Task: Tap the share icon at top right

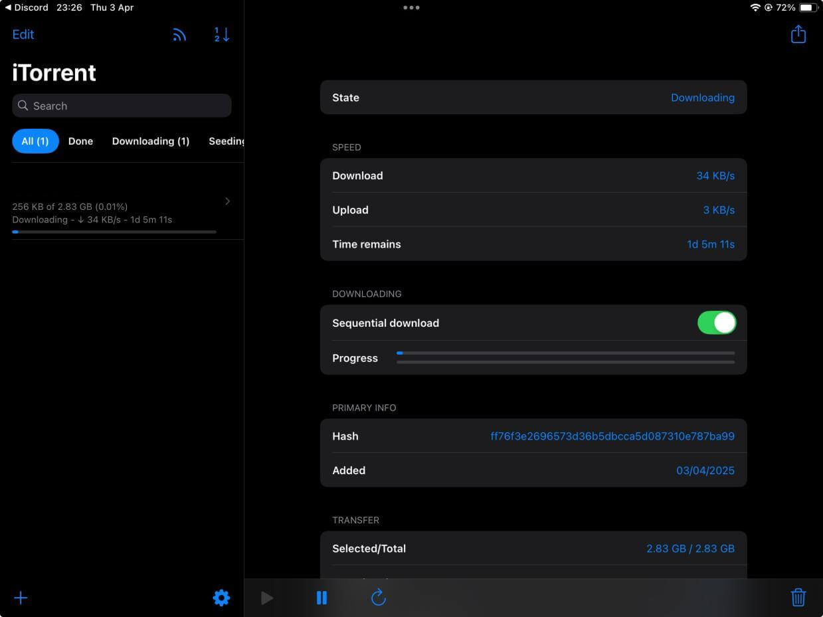Action: pos(798,35)
